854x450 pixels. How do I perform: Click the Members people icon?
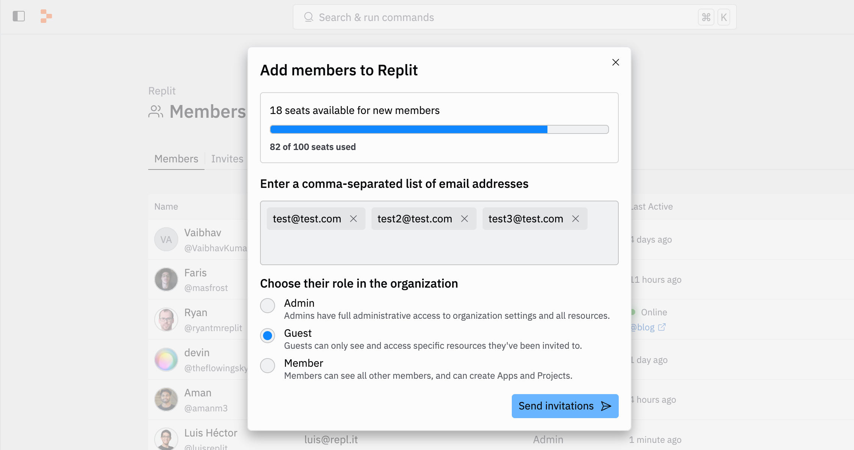156,112
